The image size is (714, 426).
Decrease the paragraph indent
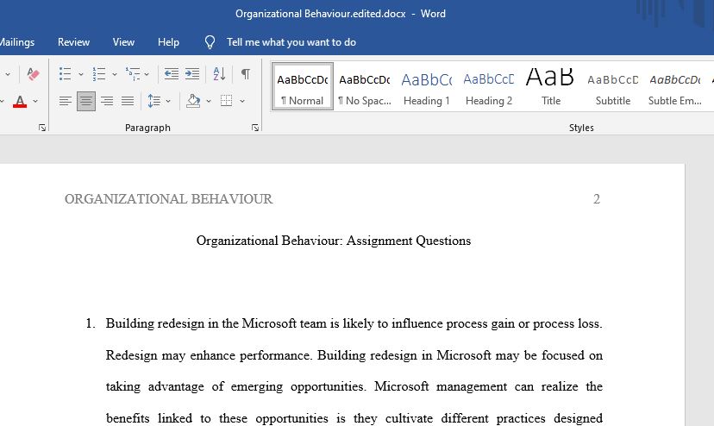click(x=172, y=74)
